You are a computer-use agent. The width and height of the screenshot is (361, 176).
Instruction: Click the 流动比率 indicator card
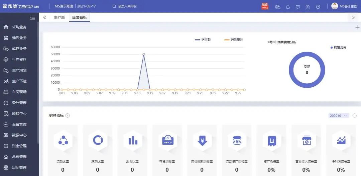(x=63, y=150)
